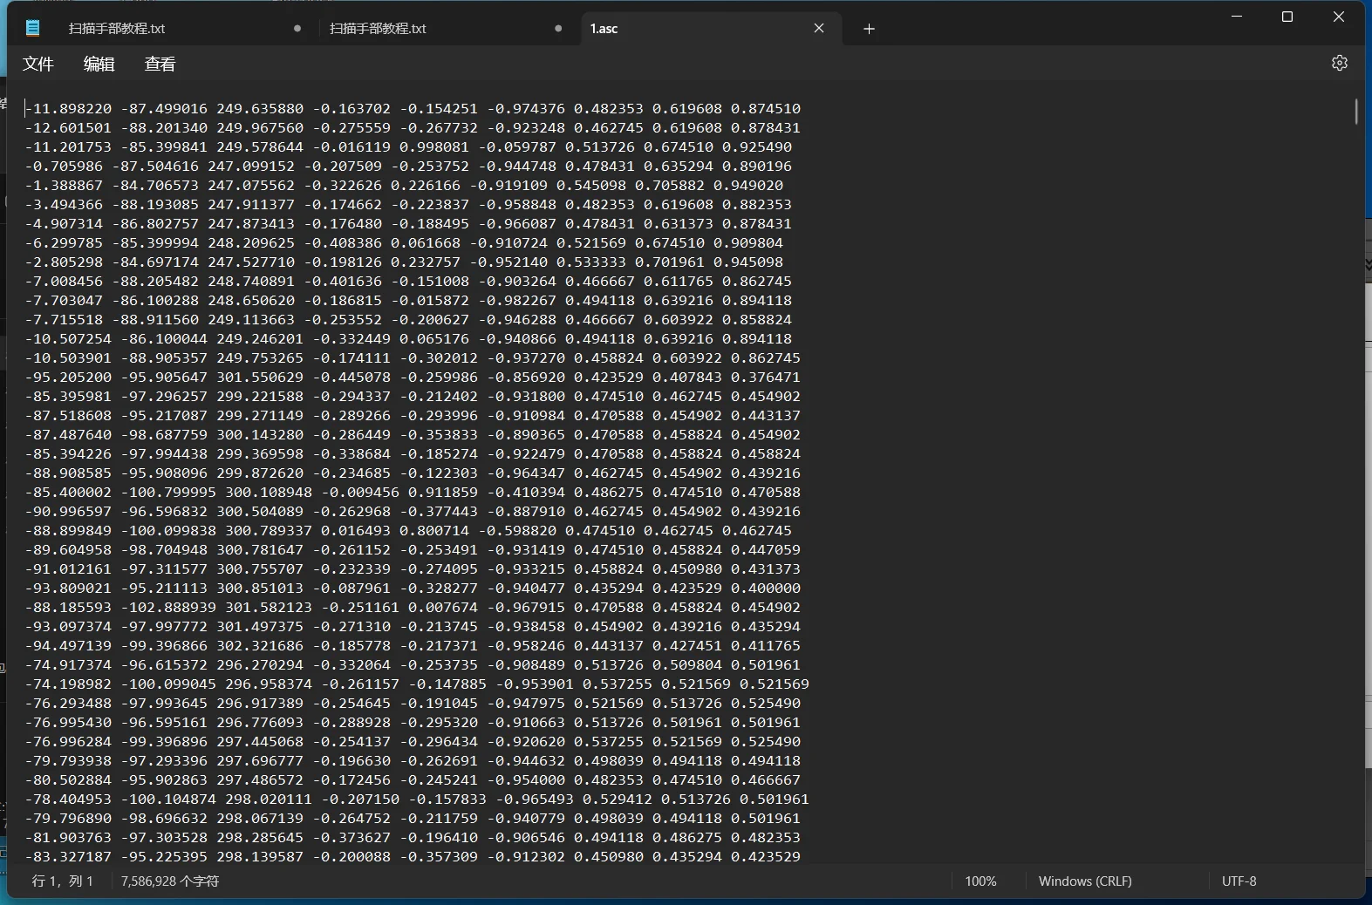Open the 编辑 menu
This screenshot has height=905, width=1372.
99,64
